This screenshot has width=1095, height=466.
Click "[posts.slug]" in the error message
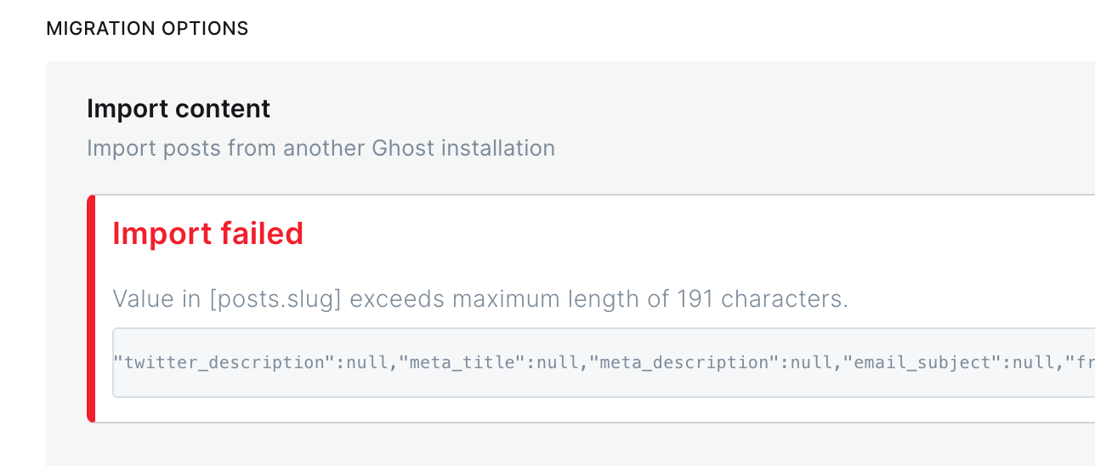(275, 299)
